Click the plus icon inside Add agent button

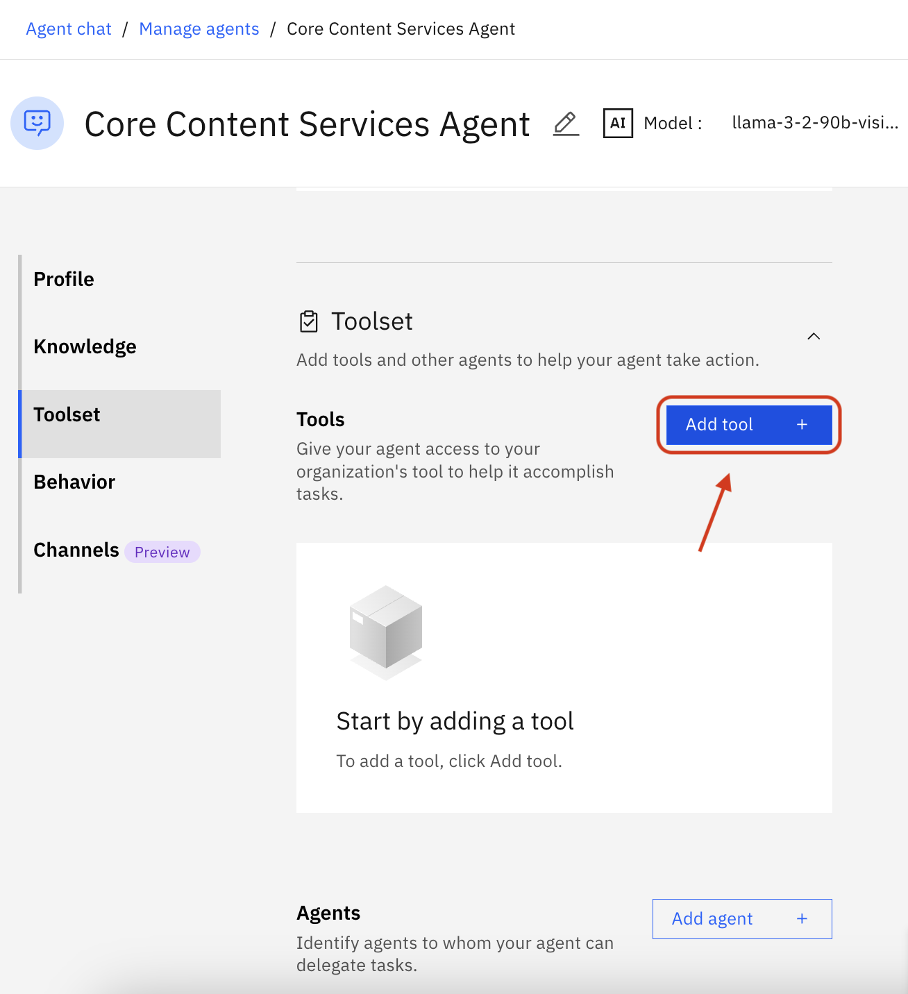pyautogui.click(x=802, y=918)
